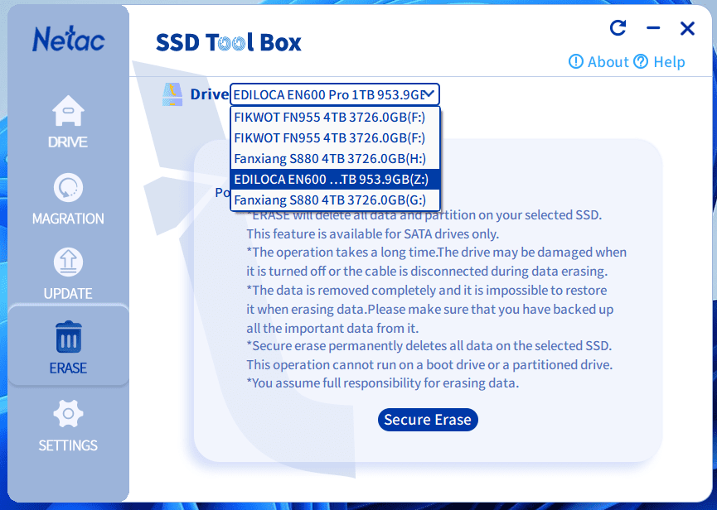717x510 pixels.
Task: Open the SETTINGS gear icon
Action: pos(68,414)
